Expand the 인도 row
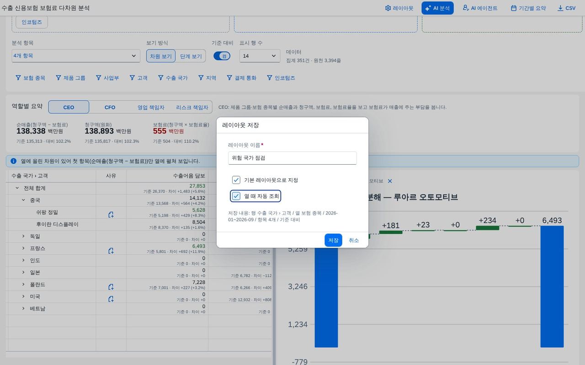 [x=23, y=260]
